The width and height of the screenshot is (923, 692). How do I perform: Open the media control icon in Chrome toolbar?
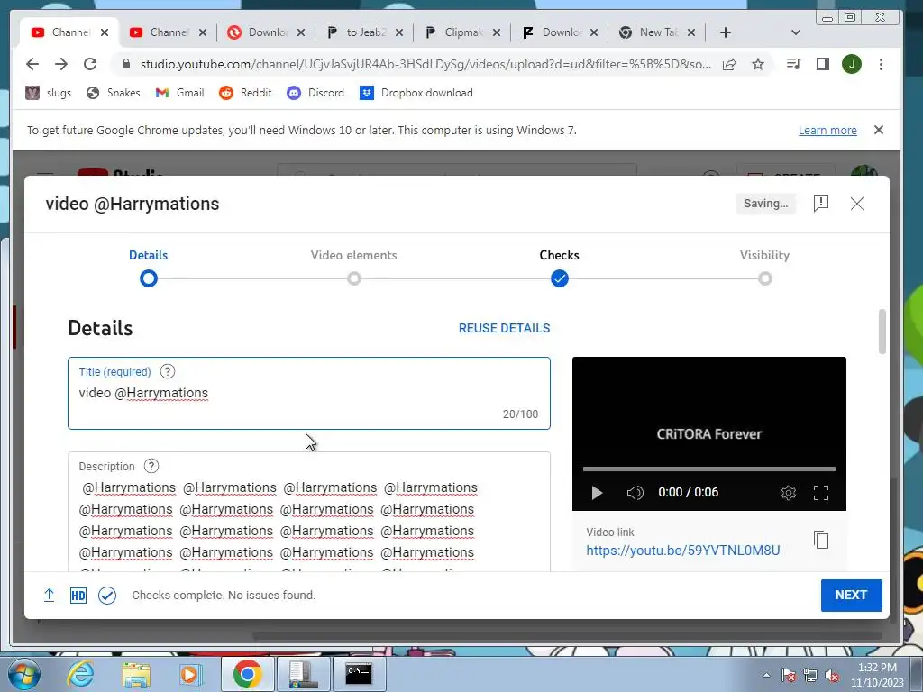coord(793,64)
